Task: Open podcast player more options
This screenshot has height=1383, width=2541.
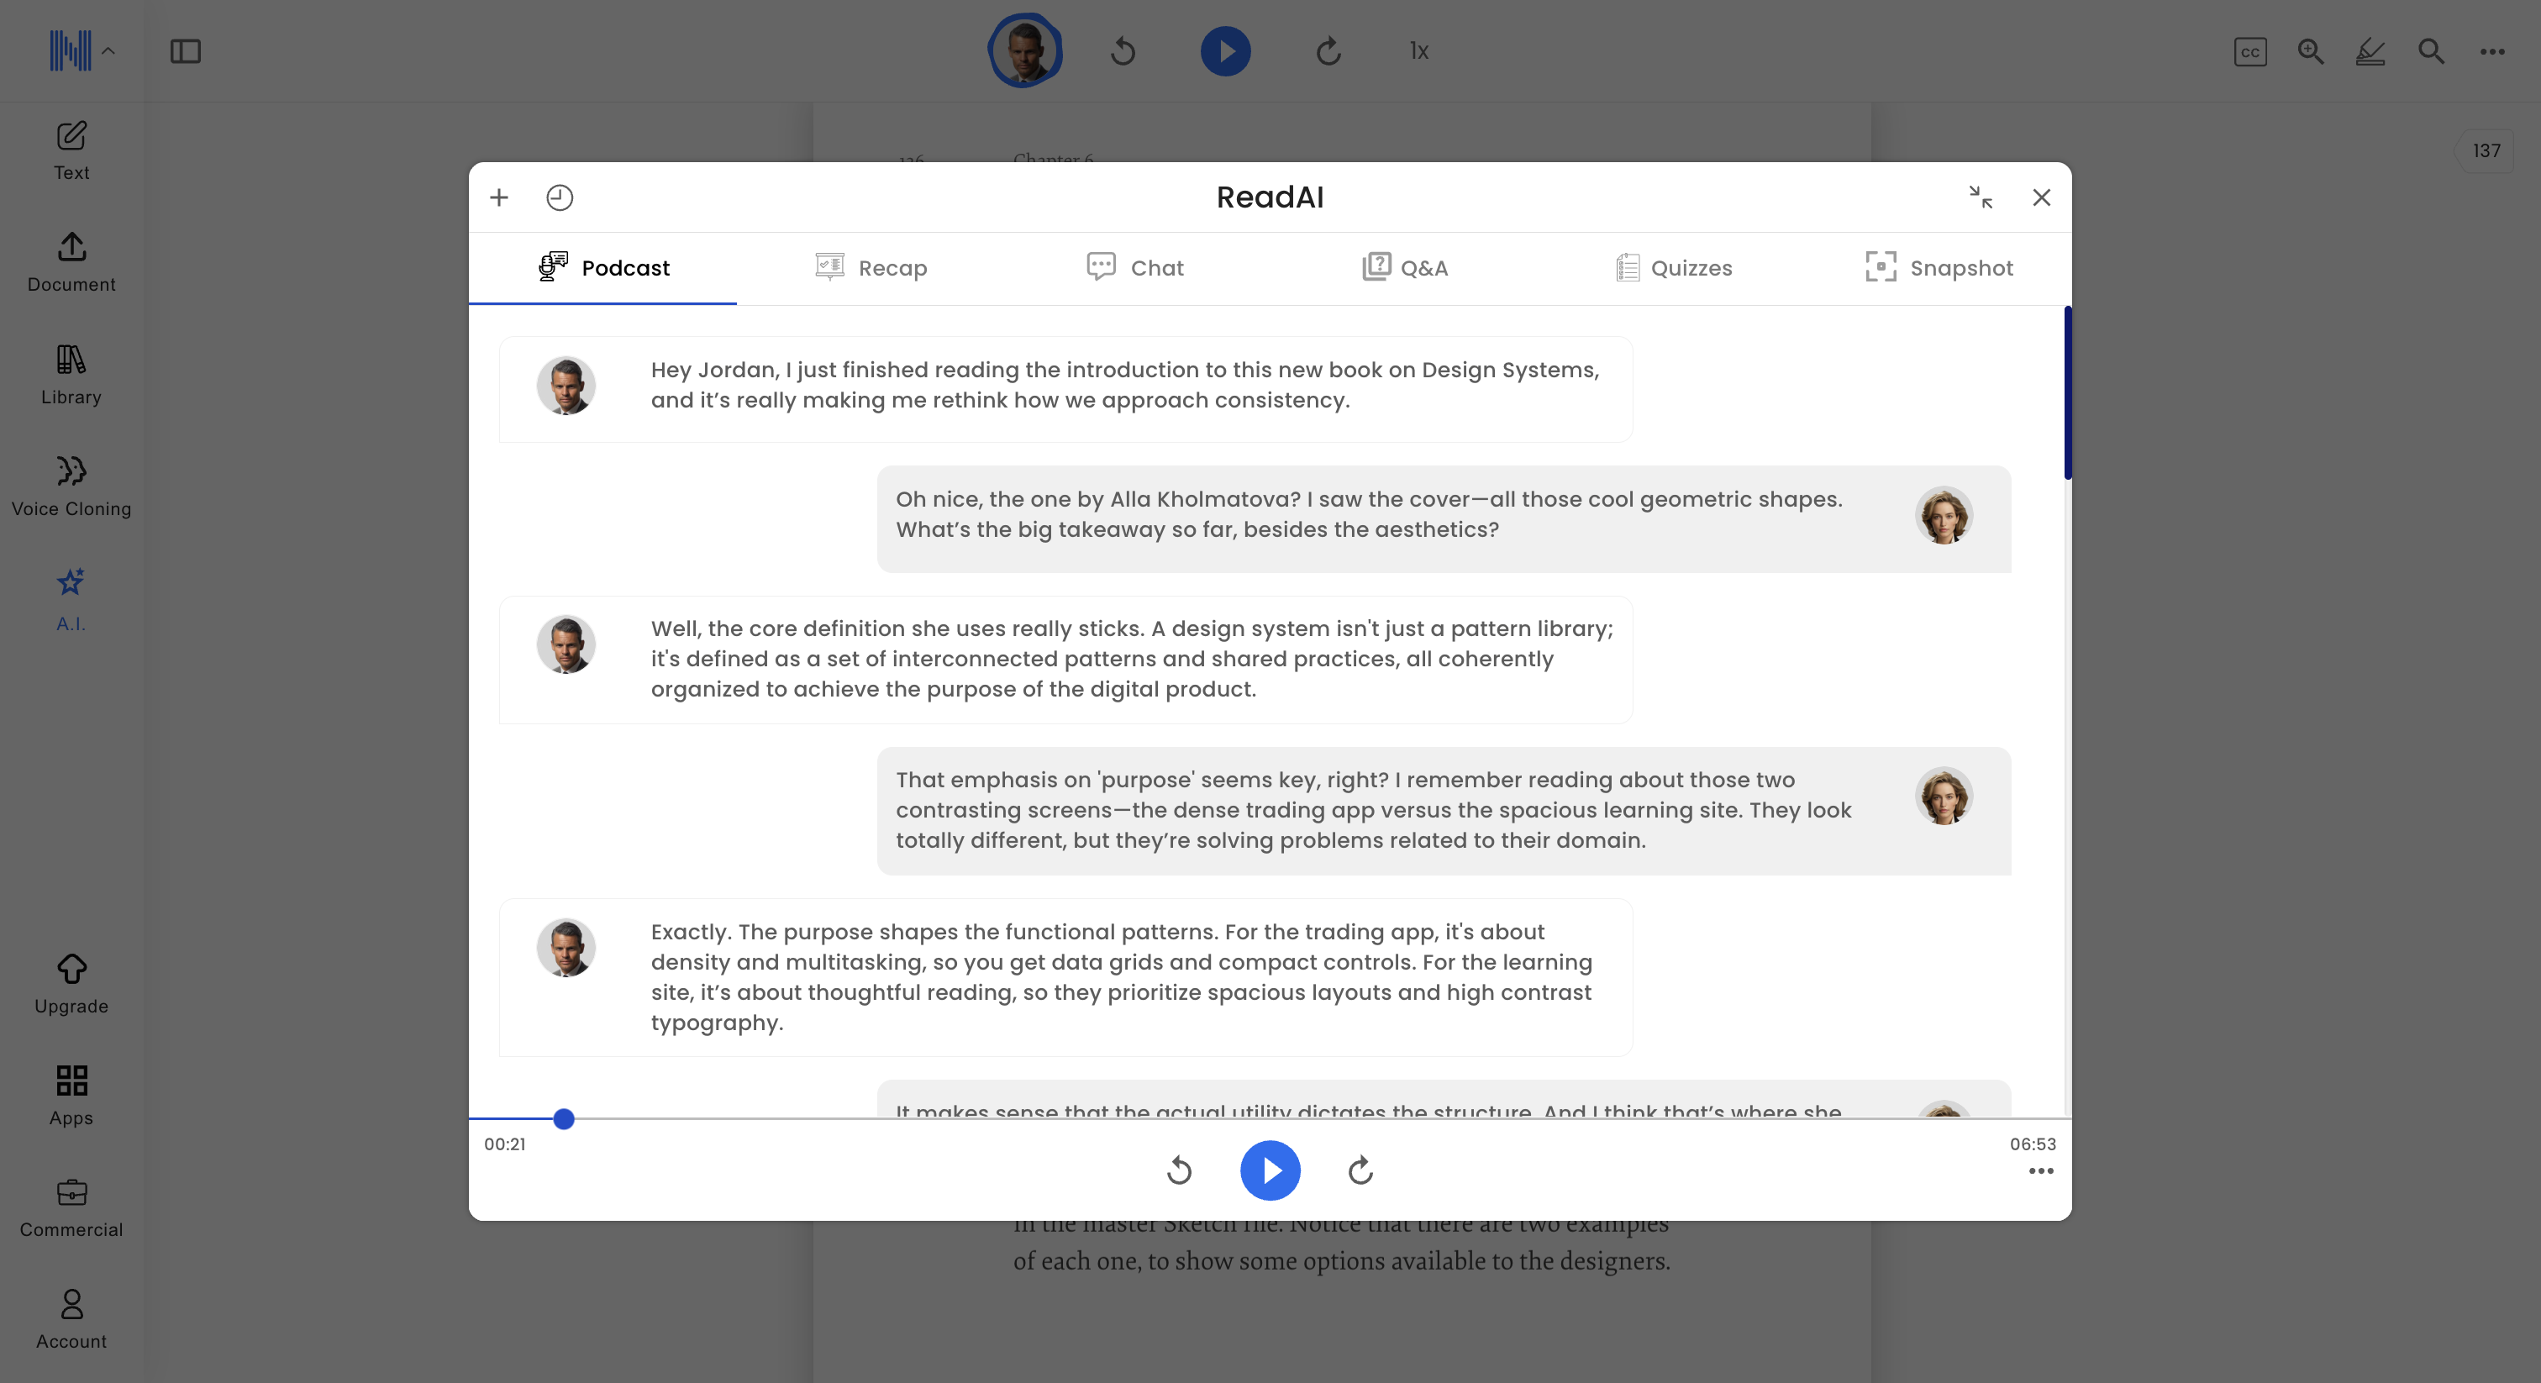Action: pyautogui.click(x=2041, y=1171)
